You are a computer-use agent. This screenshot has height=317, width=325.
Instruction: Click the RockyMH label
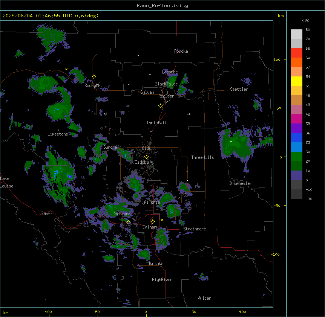coord(92,85)
